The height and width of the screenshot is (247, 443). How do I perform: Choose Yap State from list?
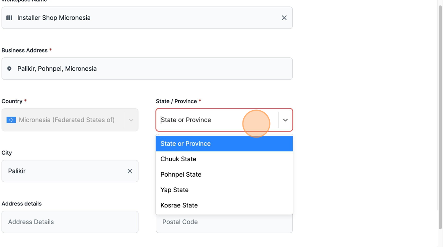(x=224, y=190)
